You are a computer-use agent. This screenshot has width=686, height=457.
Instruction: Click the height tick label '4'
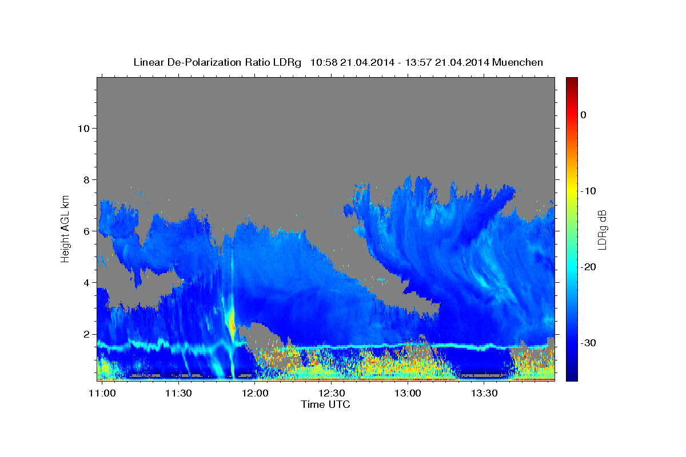pos(86,283)
